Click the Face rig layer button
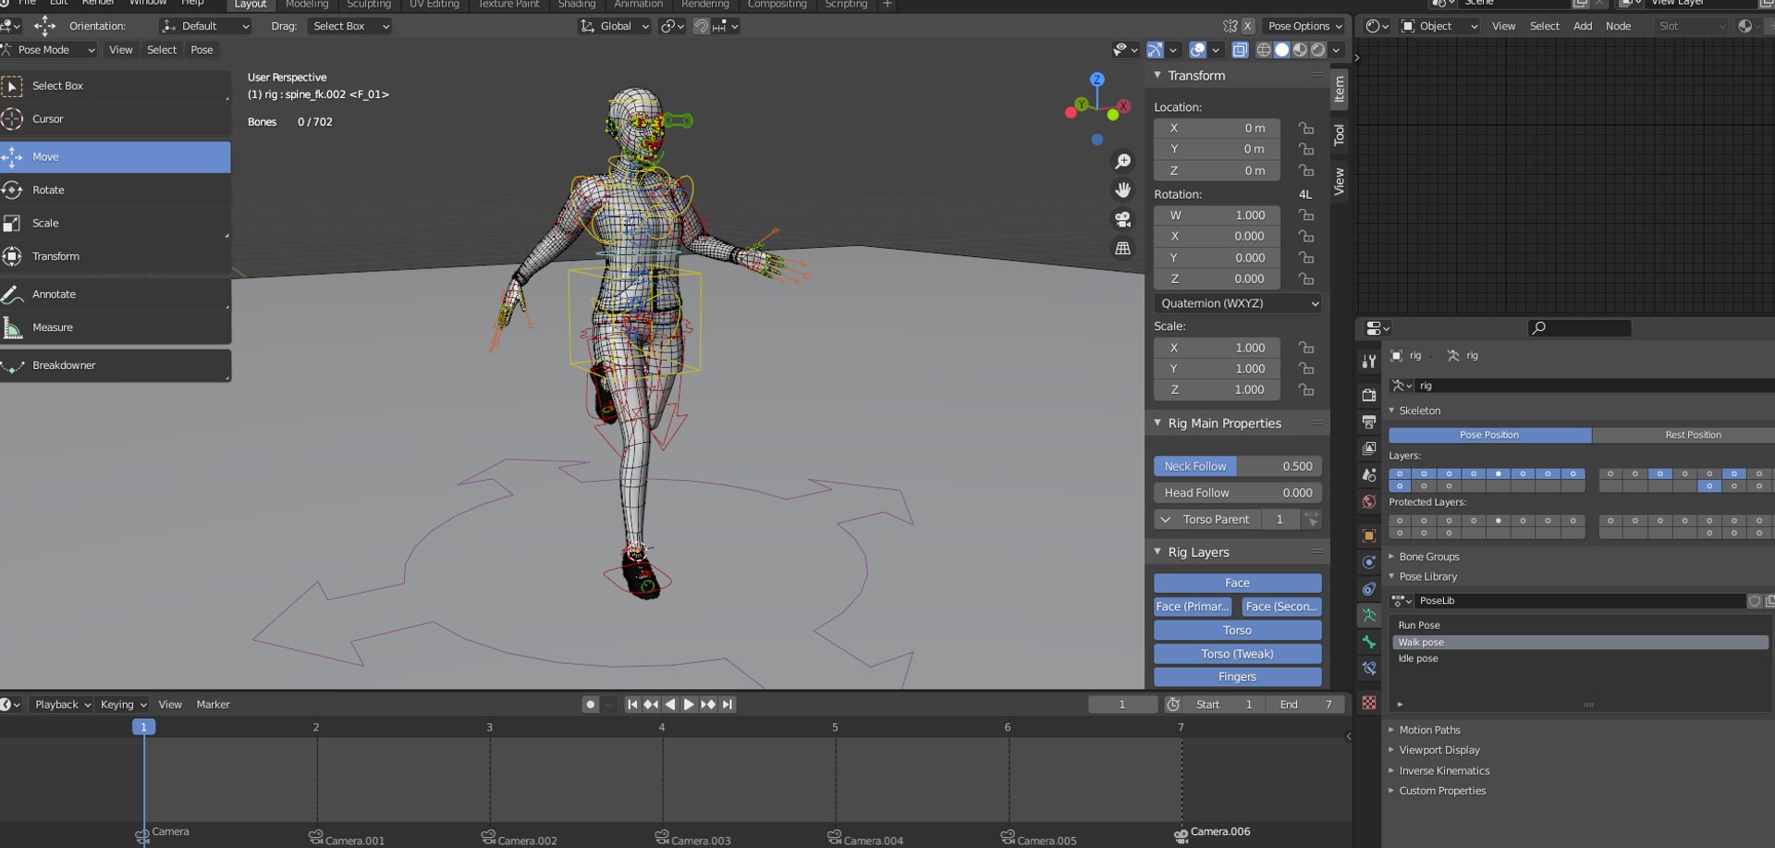This screenshot has height=848, width=1775. click(x=1237, y=584)
